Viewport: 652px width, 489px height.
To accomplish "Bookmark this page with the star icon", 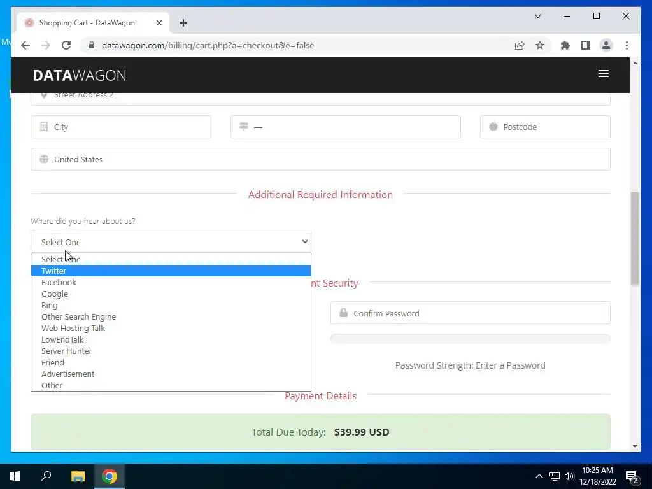I will click(x=540, y=45).
